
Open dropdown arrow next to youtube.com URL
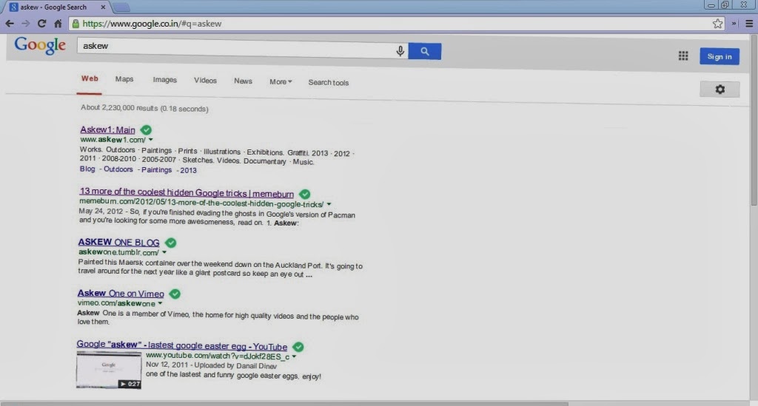click(294, 356)
